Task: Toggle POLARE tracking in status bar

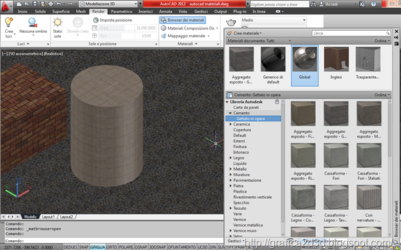Action: [x=126, y=247]
